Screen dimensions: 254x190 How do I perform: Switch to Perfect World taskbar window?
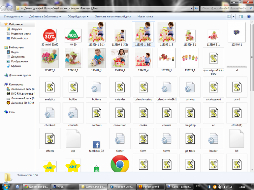[x=151, y=187]
